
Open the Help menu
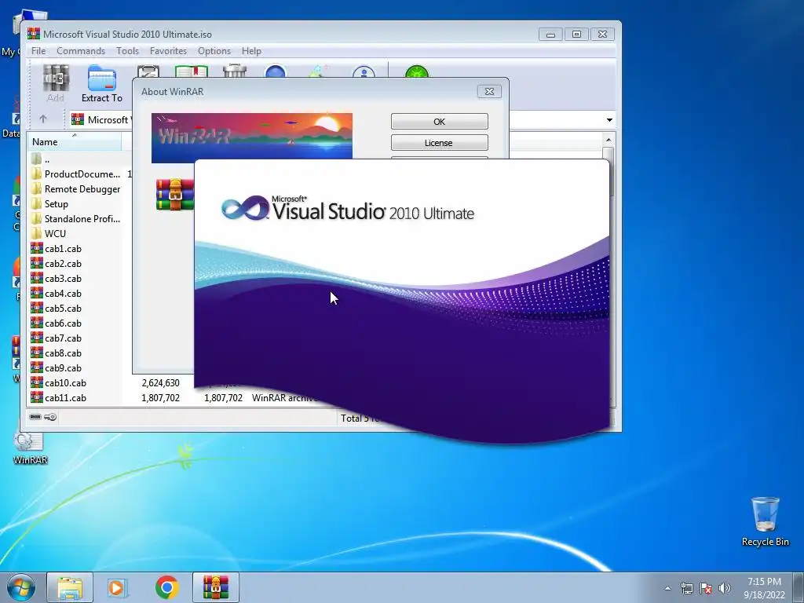coord(251,51)
